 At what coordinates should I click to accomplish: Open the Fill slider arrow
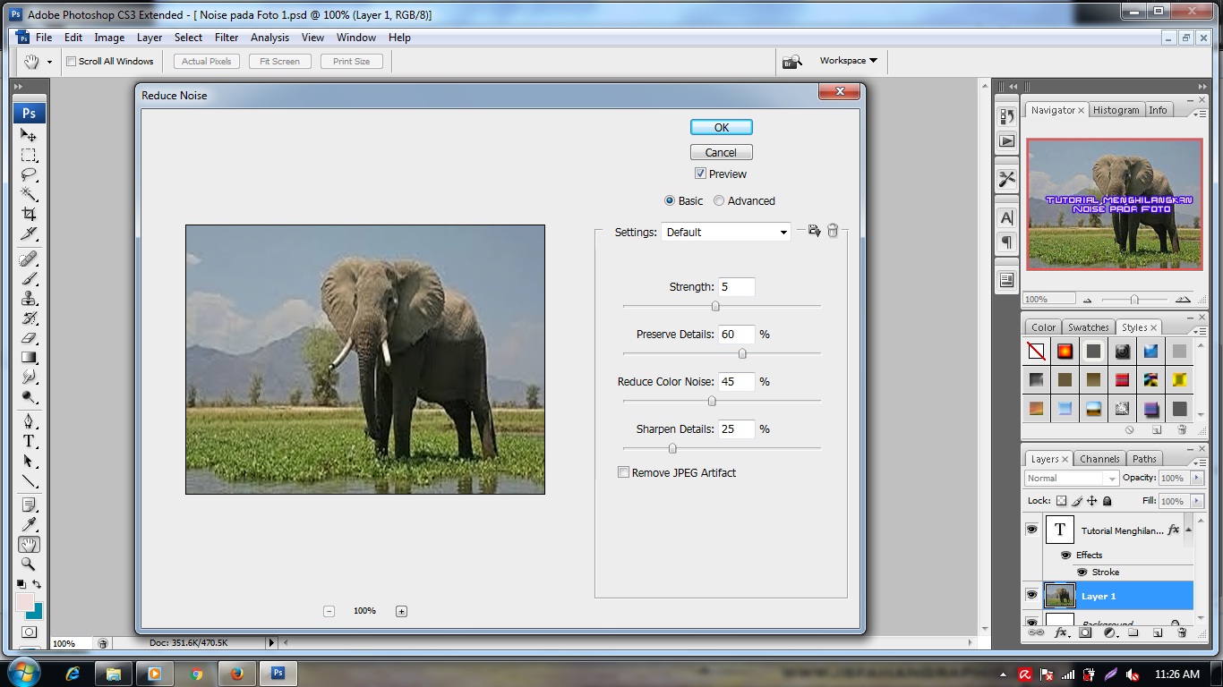coord(1197,501)
